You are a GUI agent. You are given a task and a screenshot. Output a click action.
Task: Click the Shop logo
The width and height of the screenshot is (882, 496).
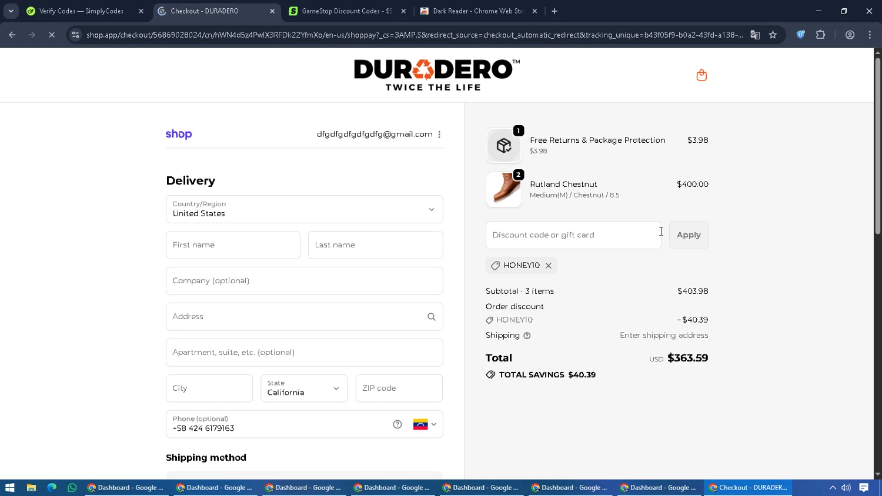click(x=179, y=134)
